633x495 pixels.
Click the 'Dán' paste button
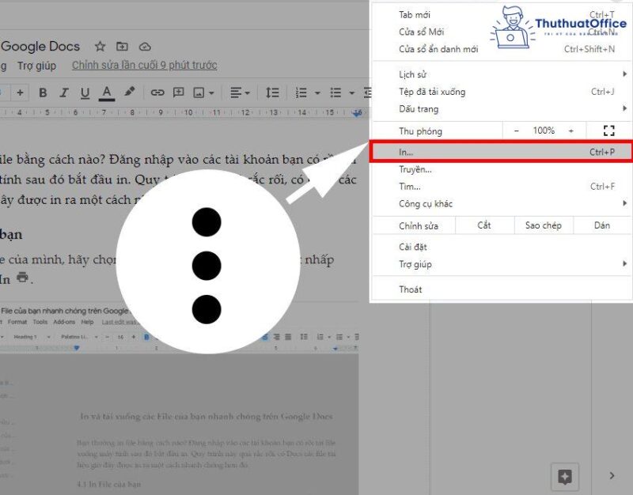(x=602, y=225)
